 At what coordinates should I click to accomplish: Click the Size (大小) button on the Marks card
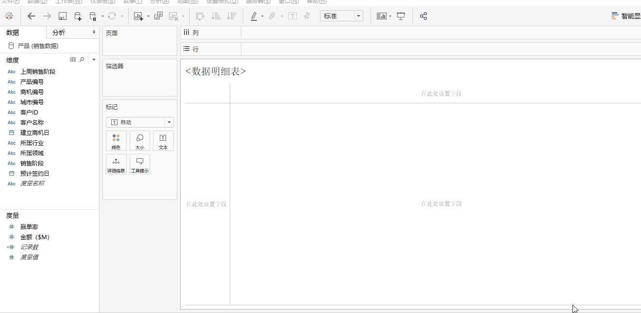(x=139, y=141)
